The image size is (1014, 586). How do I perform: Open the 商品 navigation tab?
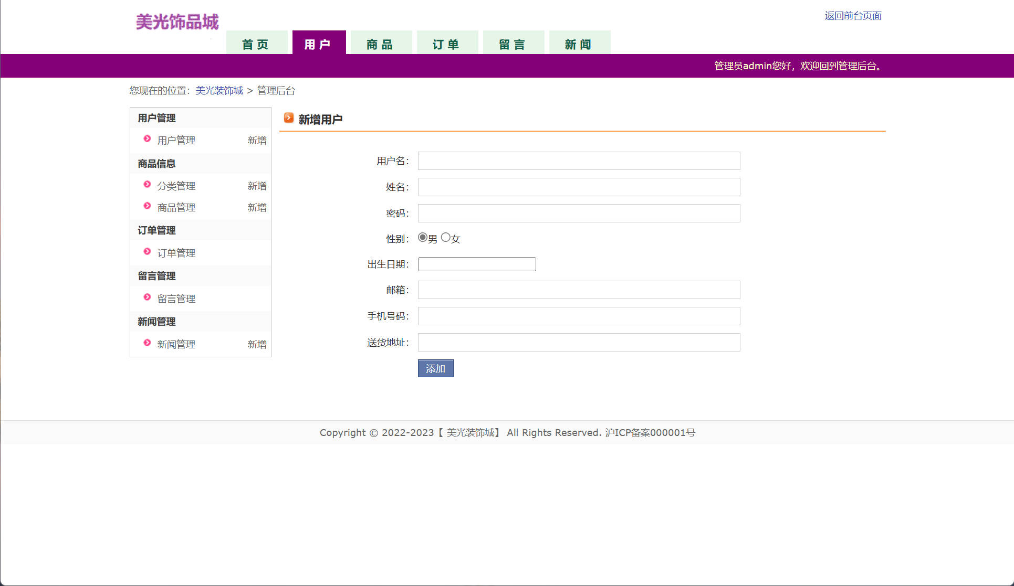tap(380, 44)
